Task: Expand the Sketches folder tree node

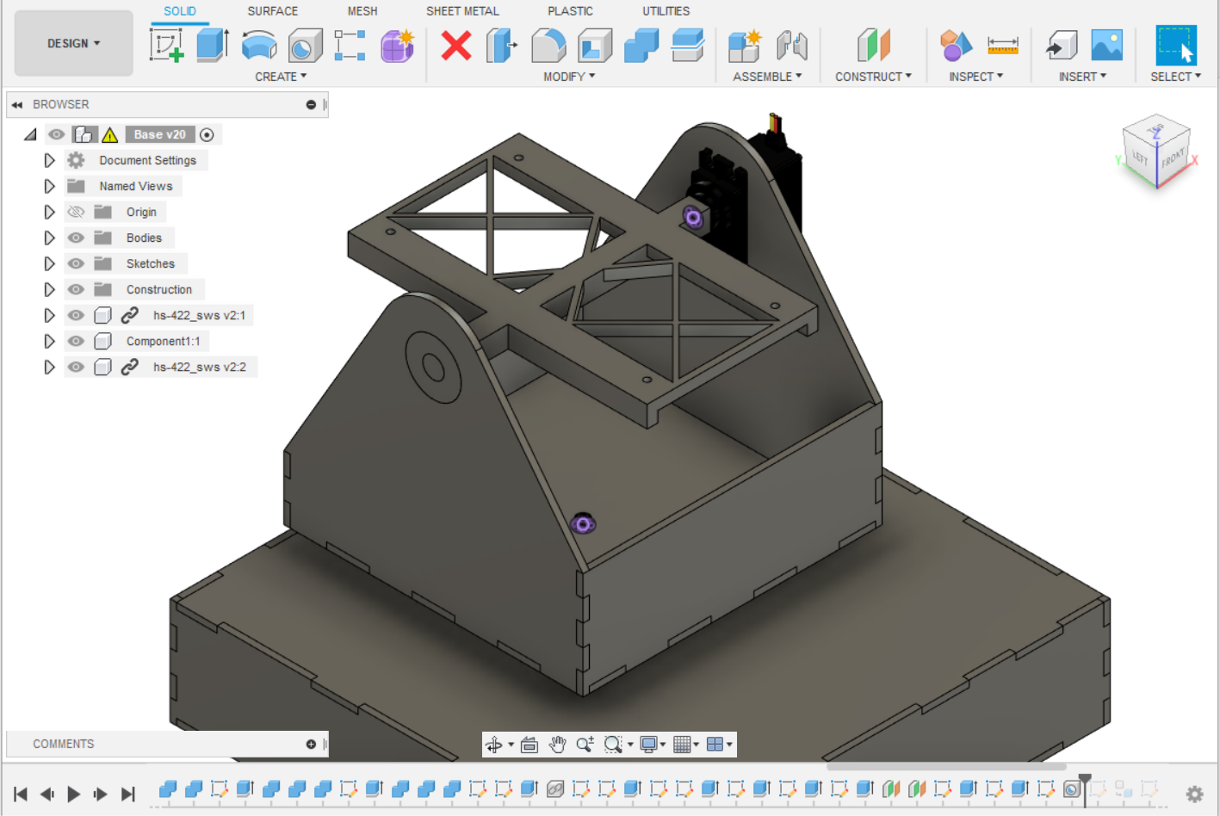Action: 49,263
